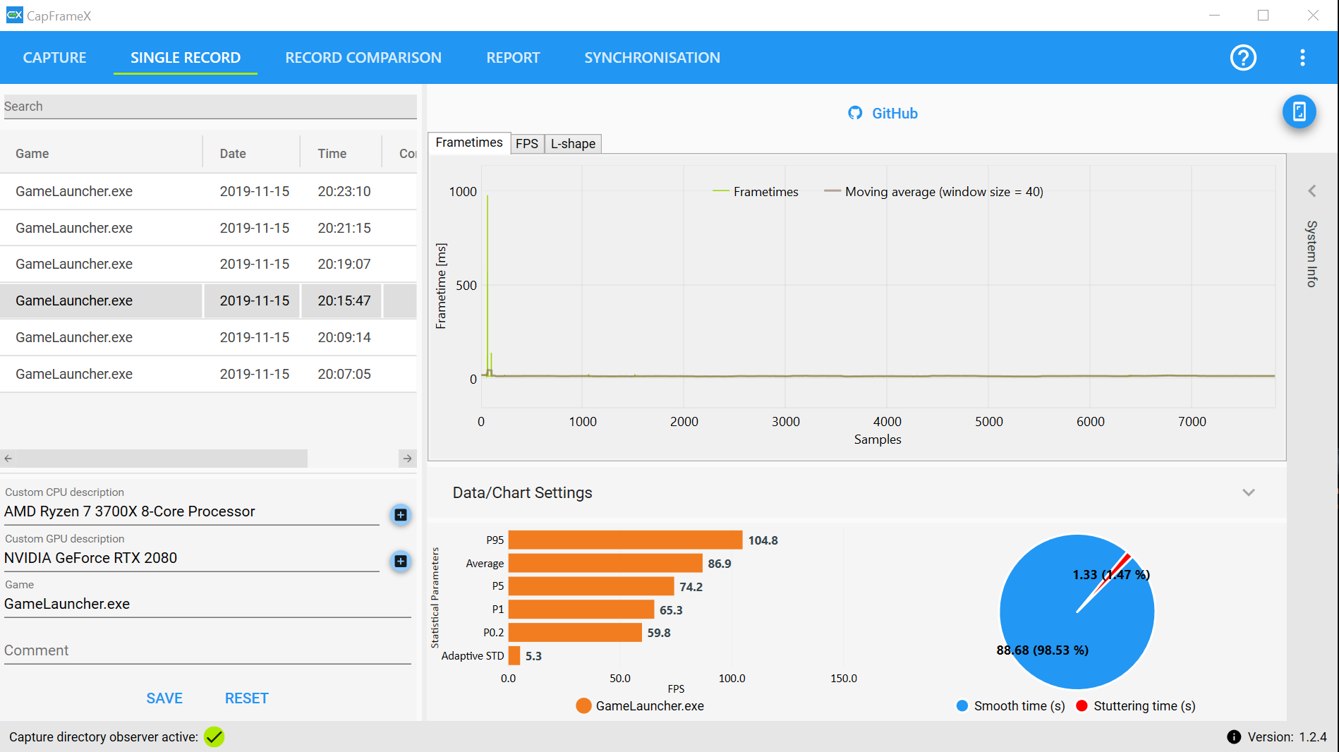Click the P5 bar showing 74.2
The width and height of the screenshot is (1339, 752).
[591, 586]
